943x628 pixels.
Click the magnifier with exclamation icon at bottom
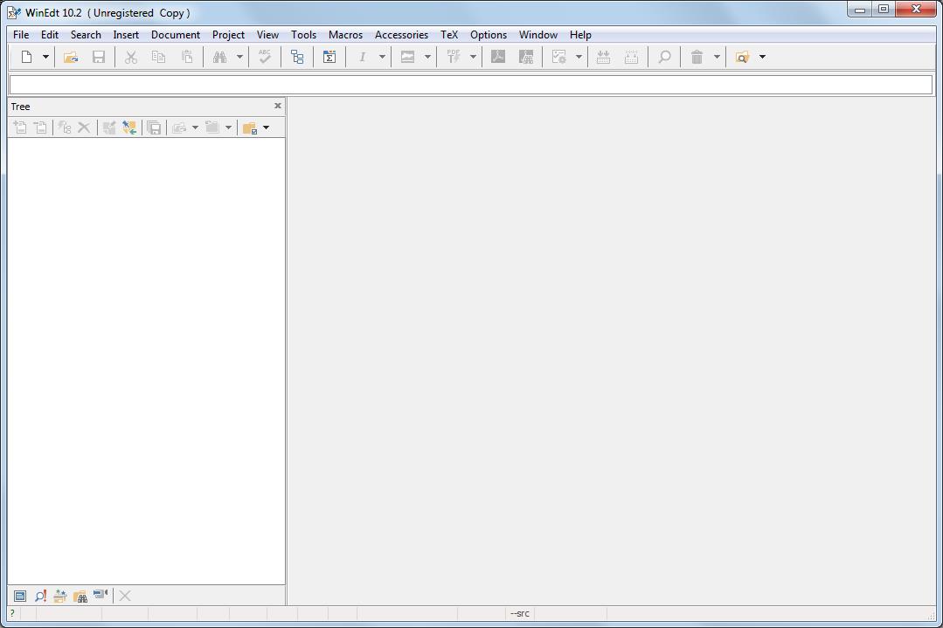coord(40,596)
